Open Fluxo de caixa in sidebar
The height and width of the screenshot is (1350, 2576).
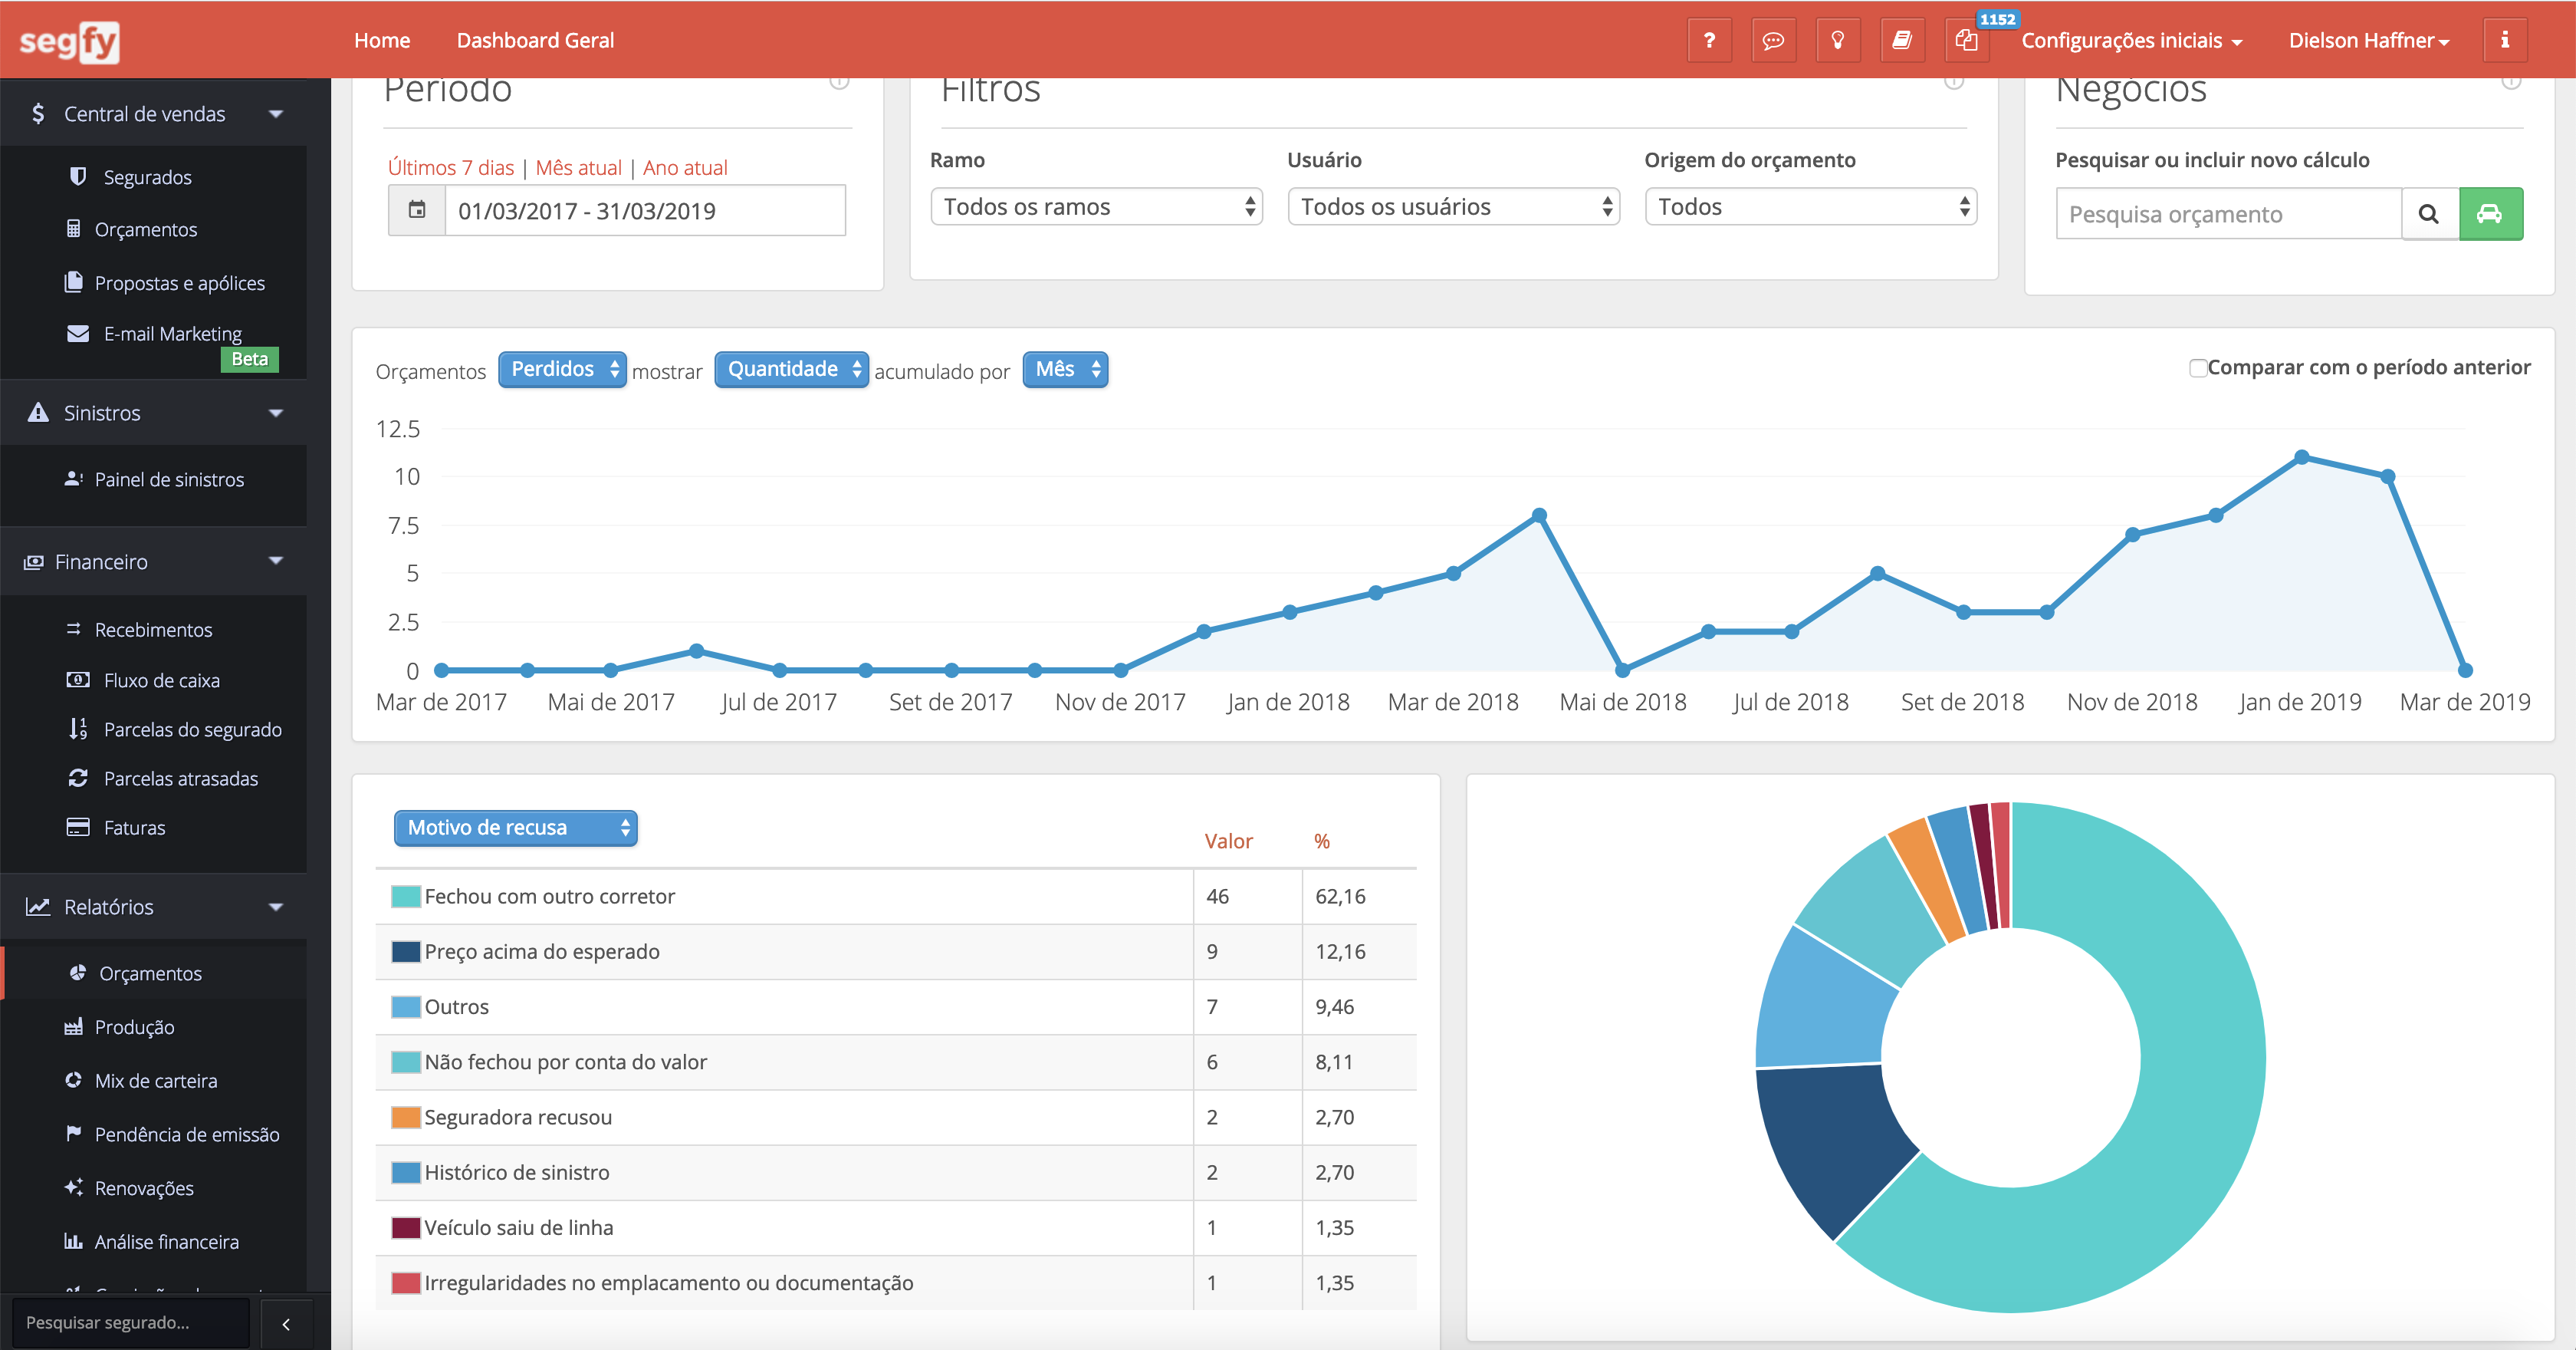point(162,680)
